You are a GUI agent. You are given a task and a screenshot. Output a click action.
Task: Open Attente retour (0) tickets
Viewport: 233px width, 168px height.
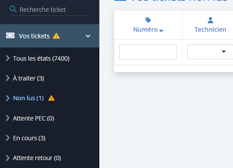coord(37,158)
